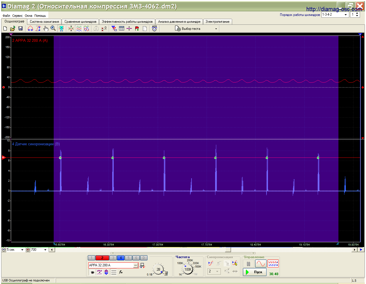
Task: Adjust the 2В voltage range knob
Action: (x=158, y=269)
